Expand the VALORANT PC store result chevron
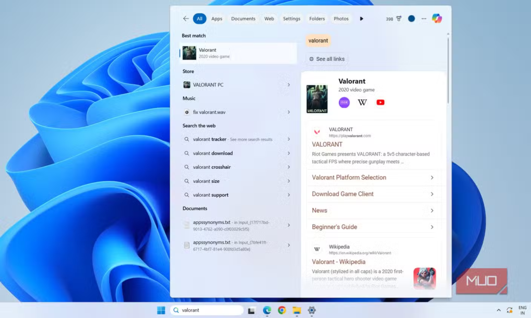The width and height of the screenshot is (531, 318). pyautogui.click(x=289, y=85)
